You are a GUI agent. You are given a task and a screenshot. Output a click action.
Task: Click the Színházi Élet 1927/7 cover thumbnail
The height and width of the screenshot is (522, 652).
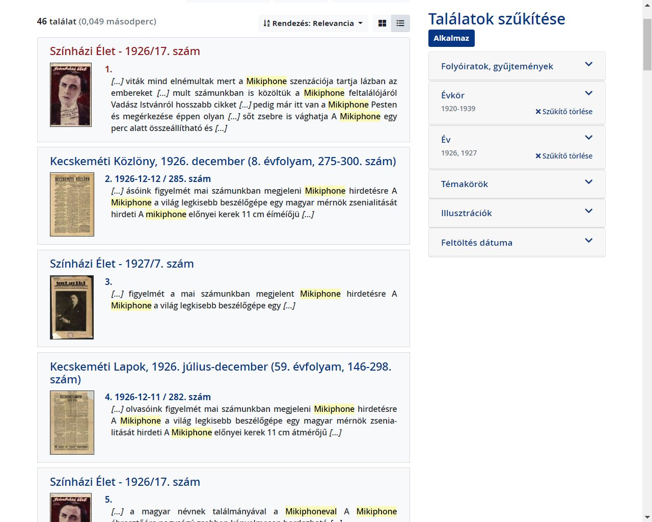click(x=72, y=307)
